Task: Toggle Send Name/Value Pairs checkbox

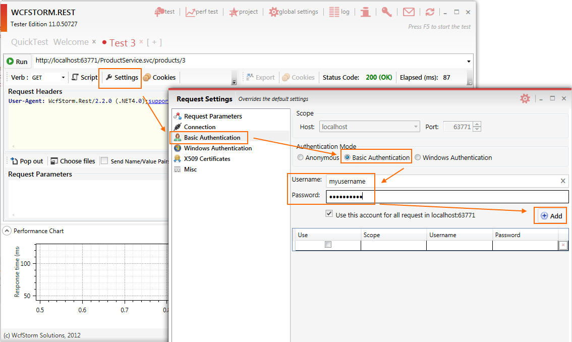Action: tap(104, 160)
